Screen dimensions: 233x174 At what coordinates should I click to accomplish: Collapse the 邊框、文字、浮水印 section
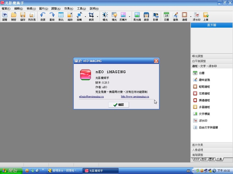pos(212,66)
